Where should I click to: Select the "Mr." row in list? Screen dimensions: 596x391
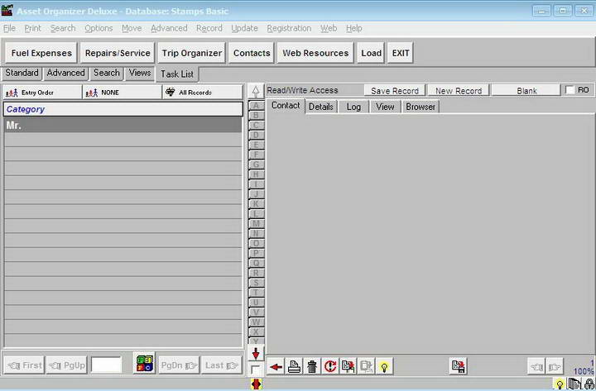pyautogui.click(x=123, y=125)
